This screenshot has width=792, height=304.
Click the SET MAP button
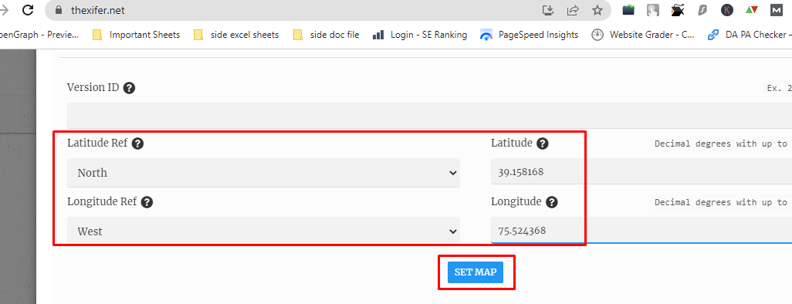coord(476,272)
